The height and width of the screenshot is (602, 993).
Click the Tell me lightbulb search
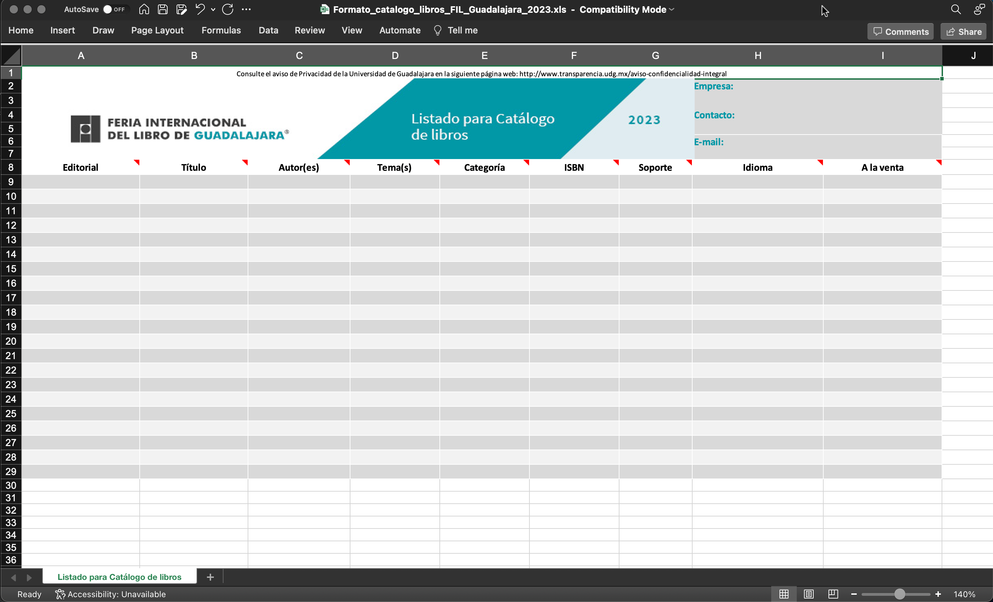455,30
